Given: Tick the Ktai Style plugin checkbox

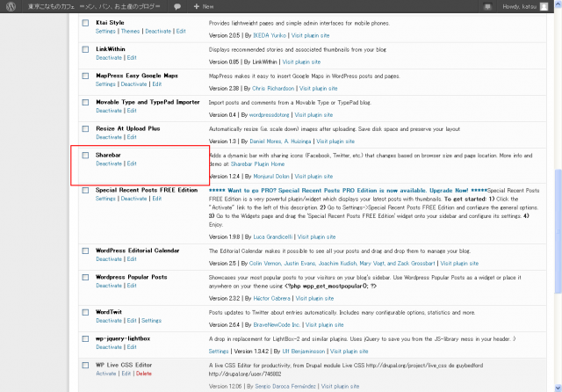Looking at the screenshot, I should coord(85,23).
